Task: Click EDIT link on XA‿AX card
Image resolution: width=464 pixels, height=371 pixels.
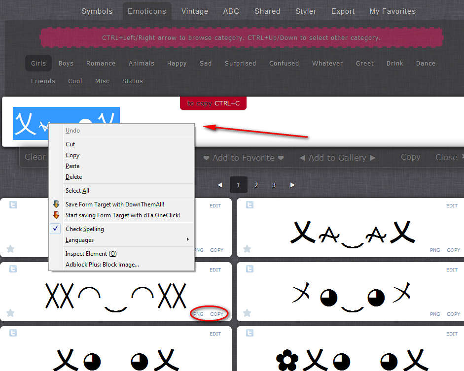Action: tap(452, 205)
